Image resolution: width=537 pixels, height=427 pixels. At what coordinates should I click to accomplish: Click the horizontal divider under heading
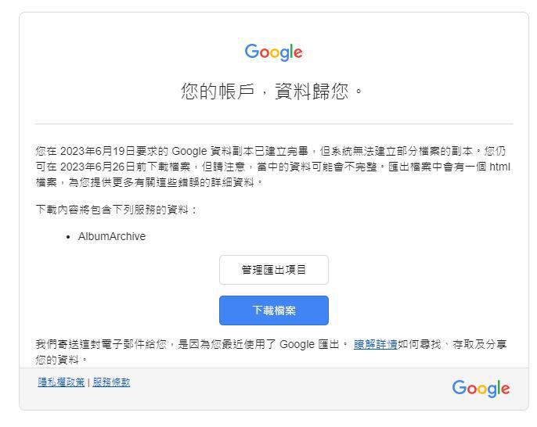tap(274, 124)
